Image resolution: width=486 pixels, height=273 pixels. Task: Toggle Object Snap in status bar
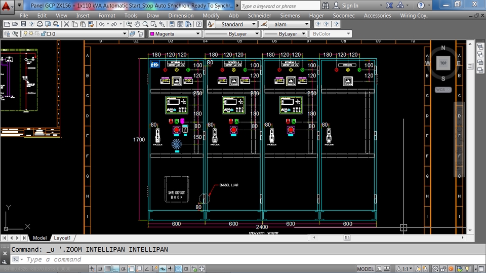(131, 269)
